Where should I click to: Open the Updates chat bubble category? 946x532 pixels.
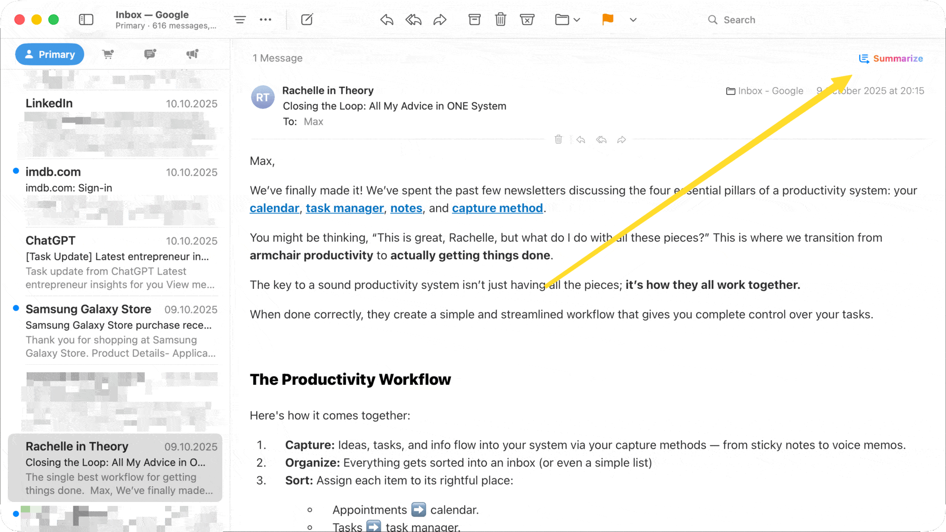tap(150, 54)
